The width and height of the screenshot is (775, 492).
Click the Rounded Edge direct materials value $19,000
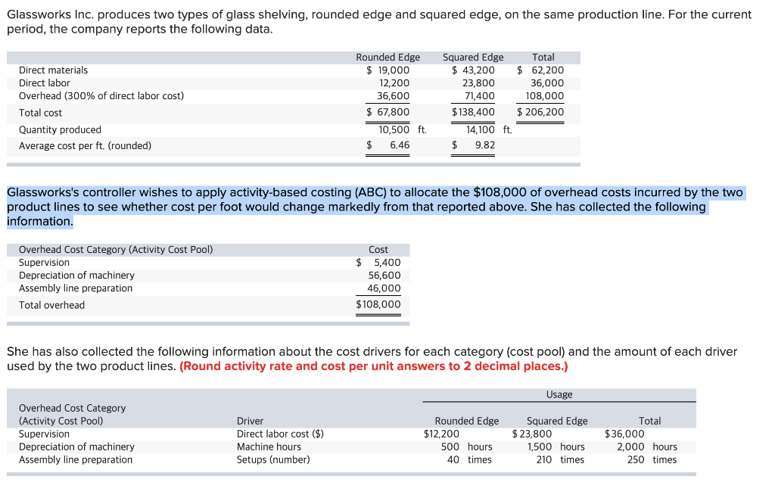tap(388, 70)
